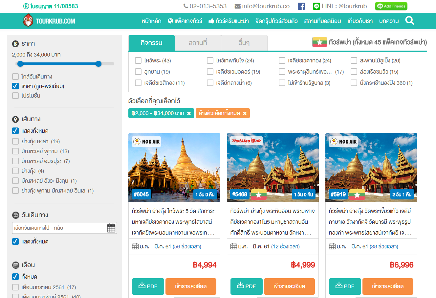The width and height of the screenshot is (436, 298).
Task: Download PDF for the ฿4,999 tour
Action: pyautogui.click(x=247, y=286)
